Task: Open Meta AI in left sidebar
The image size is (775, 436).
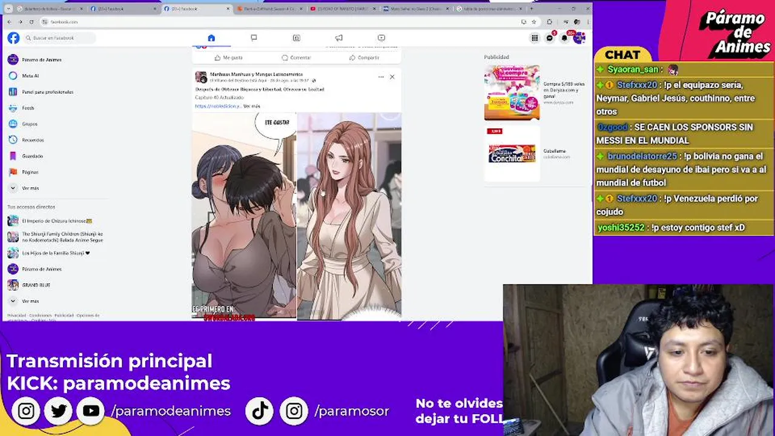Action: [30, 76]
